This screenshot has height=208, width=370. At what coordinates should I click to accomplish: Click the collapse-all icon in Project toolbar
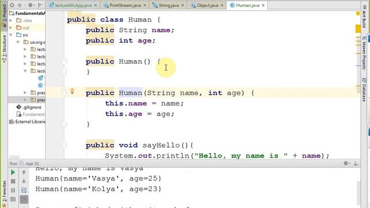pyautogui.click(x=20, y=5)
